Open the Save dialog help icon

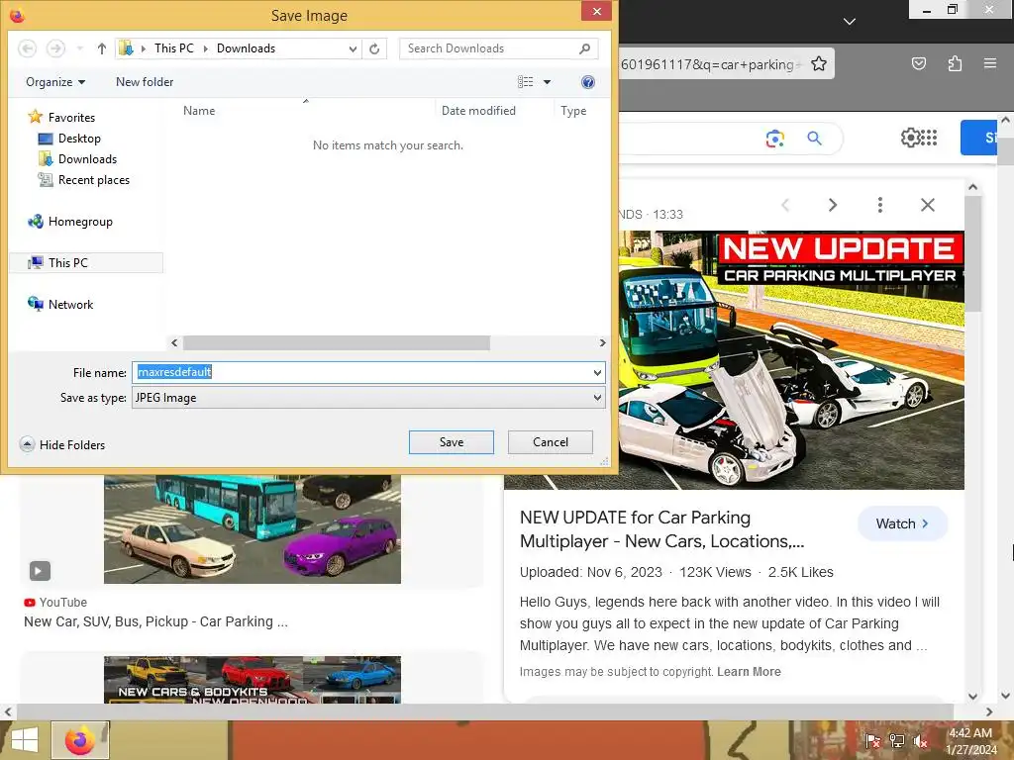pyautogui.click(x=588, y=82)
